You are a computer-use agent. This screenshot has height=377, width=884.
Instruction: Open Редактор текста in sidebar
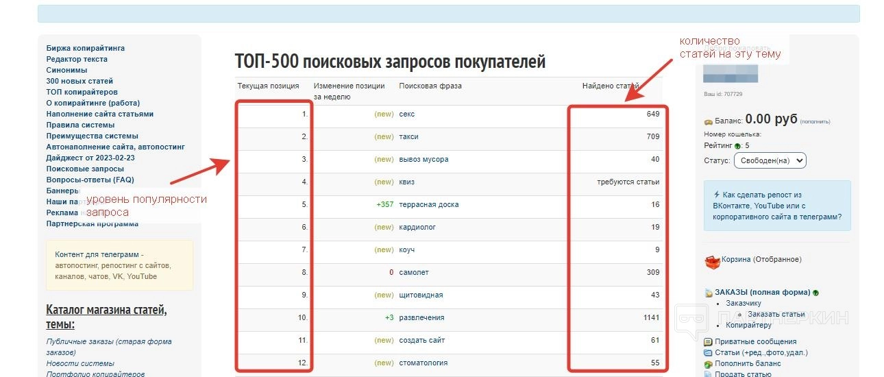click(x=77, y=59)
